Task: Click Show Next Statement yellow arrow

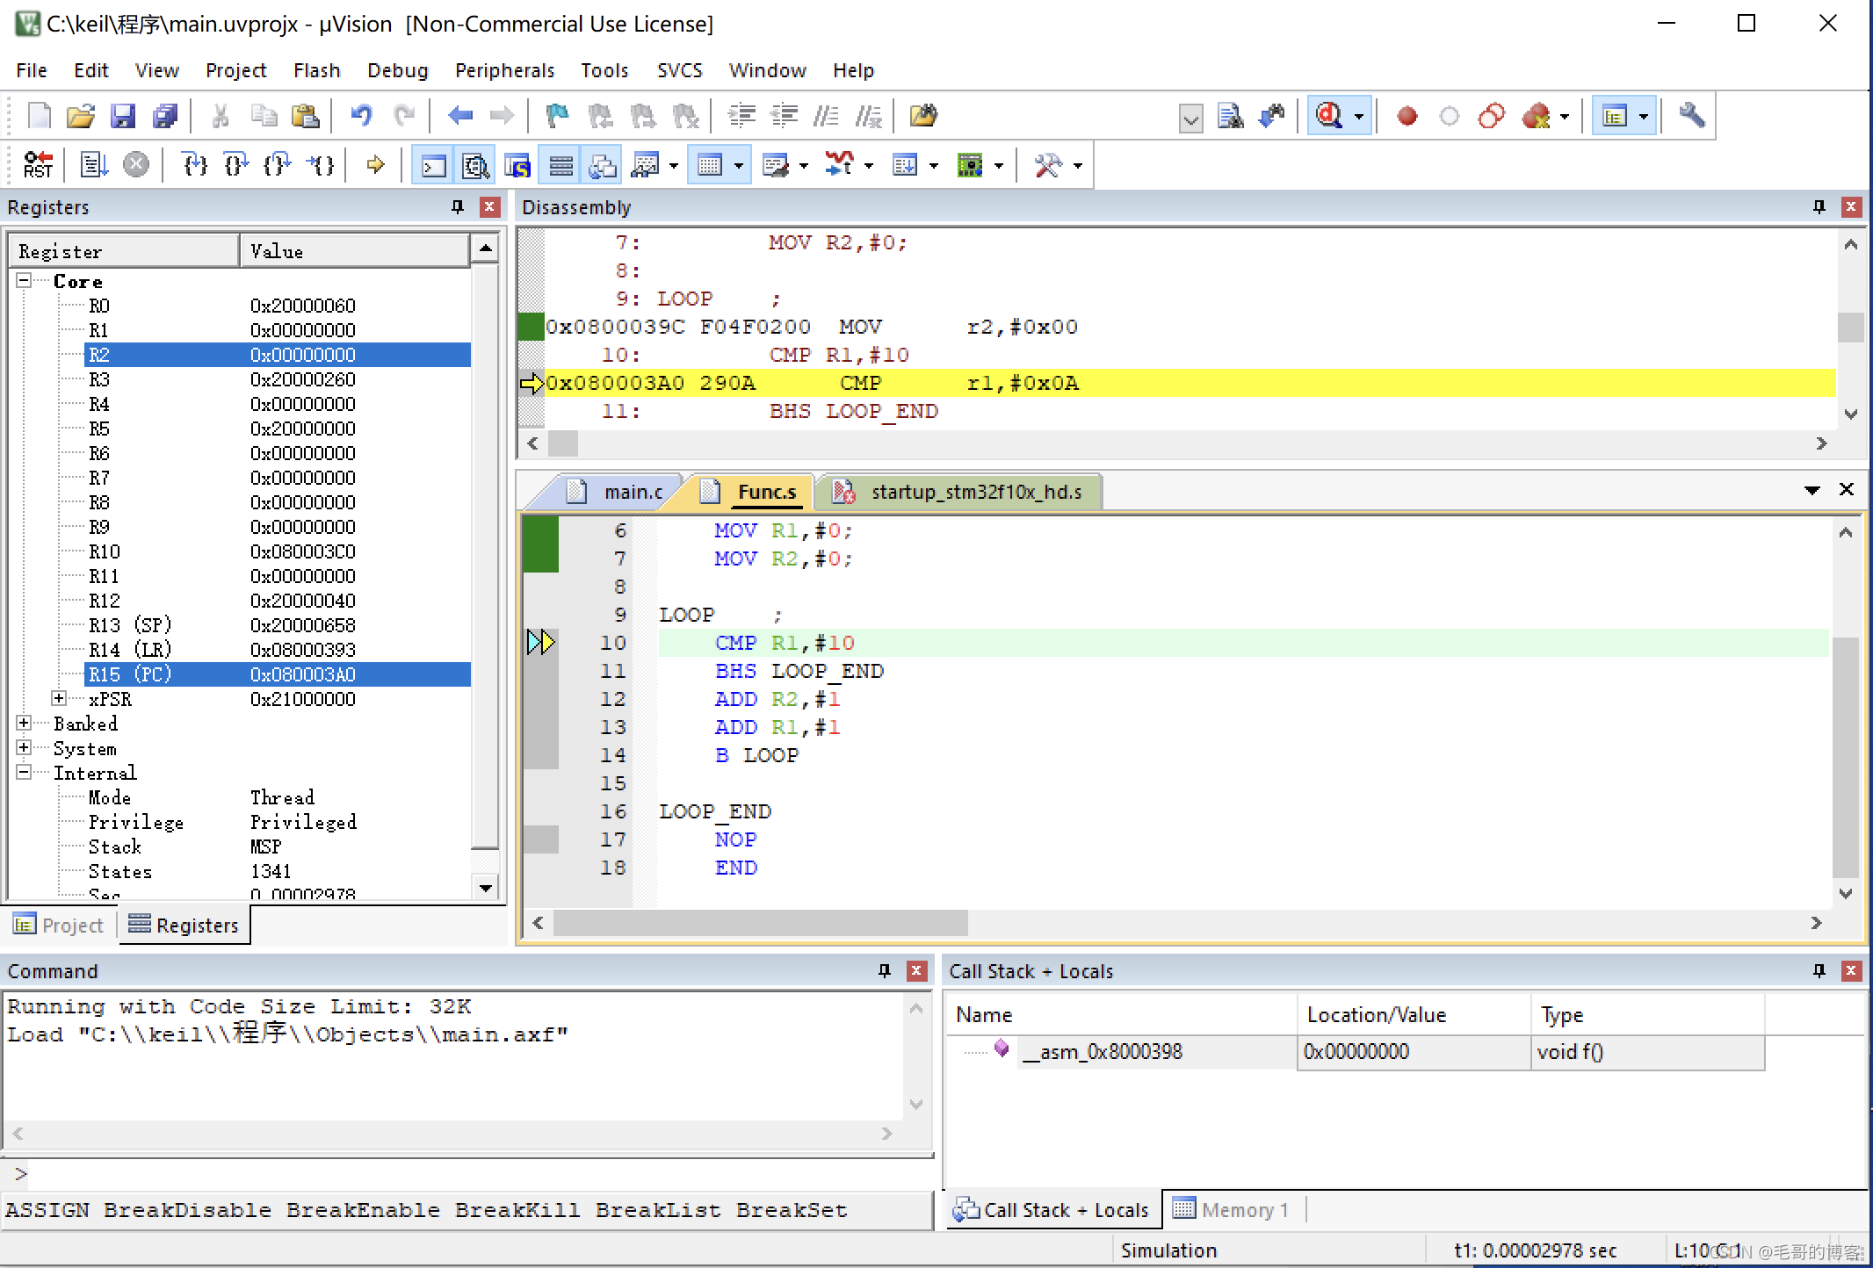Action: coord(376,165)
